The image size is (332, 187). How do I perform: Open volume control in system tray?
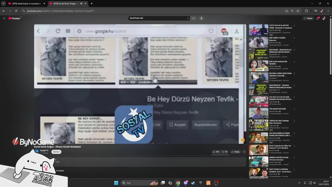pyautogui.click(x=314, y=183)
